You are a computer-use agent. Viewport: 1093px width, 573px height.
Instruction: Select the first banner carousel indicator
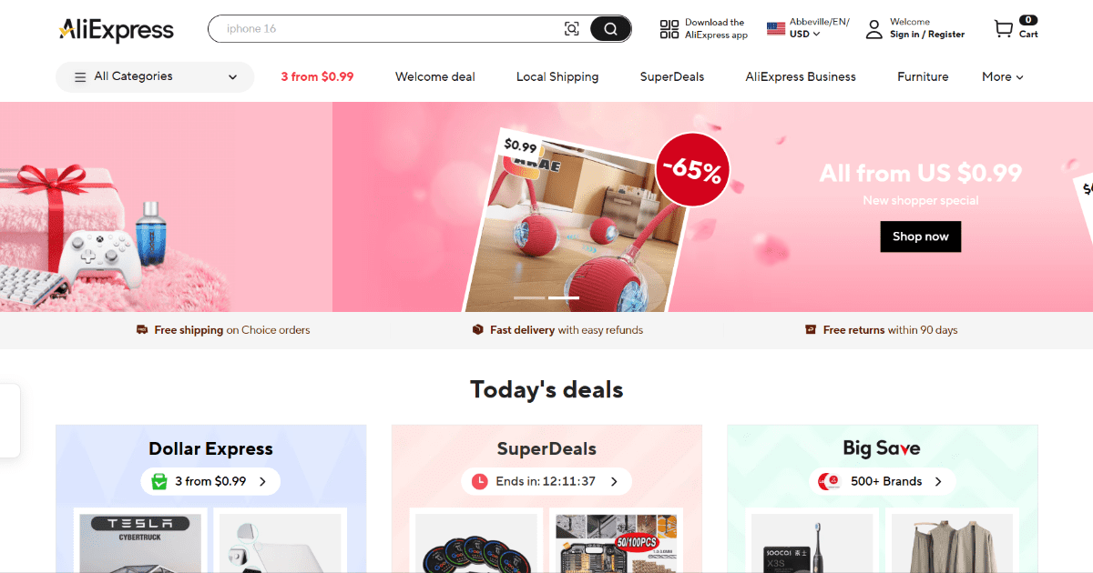pos(529,297)
